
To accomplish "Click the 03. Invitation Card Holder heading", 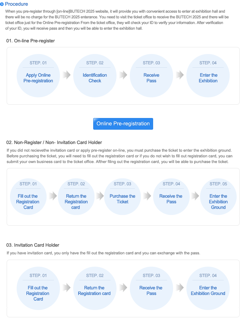I will point(33,245).
